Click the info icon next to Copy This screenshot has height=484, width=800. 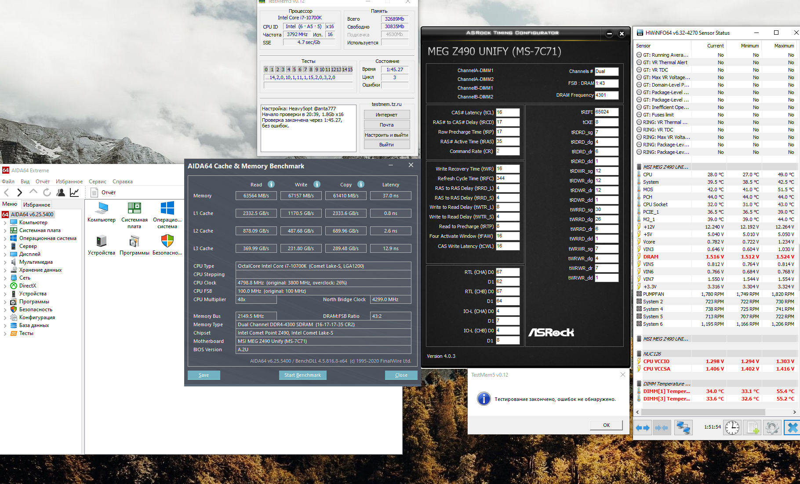[361, 184]
